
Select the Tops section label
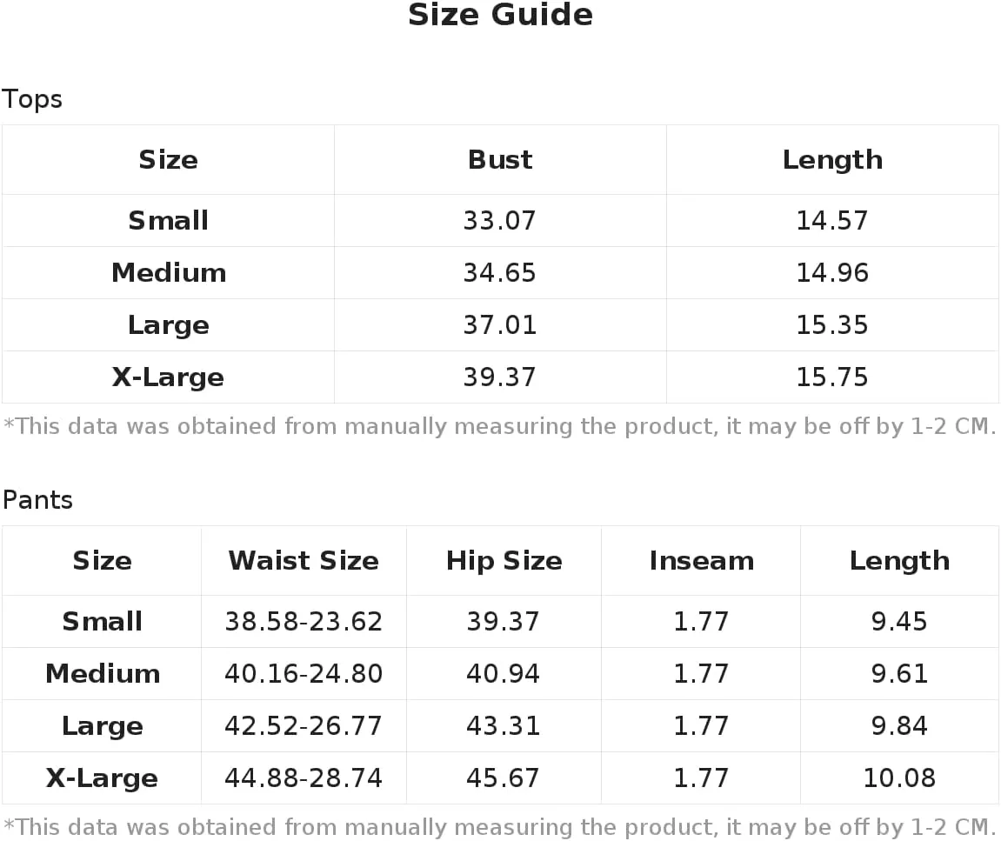tap(32, 100)
